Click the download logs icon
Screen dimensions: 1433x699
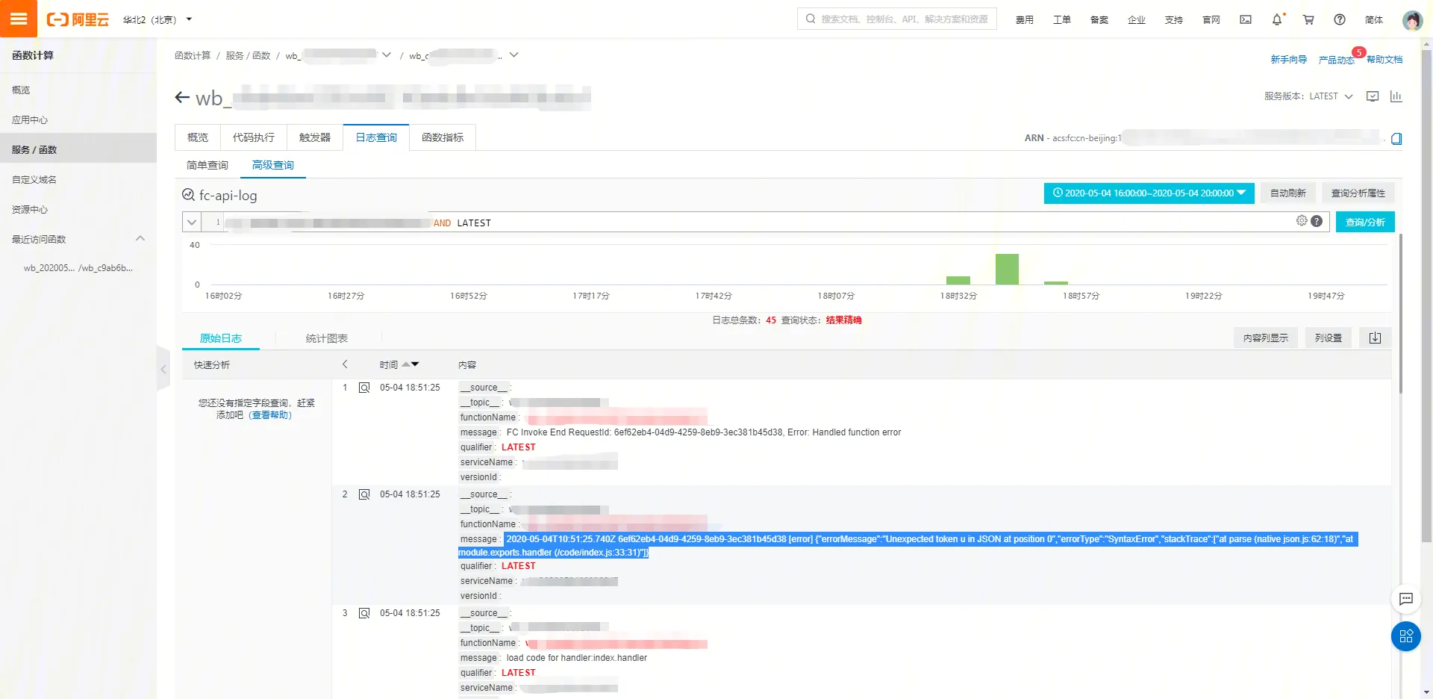coord(1375,338)
